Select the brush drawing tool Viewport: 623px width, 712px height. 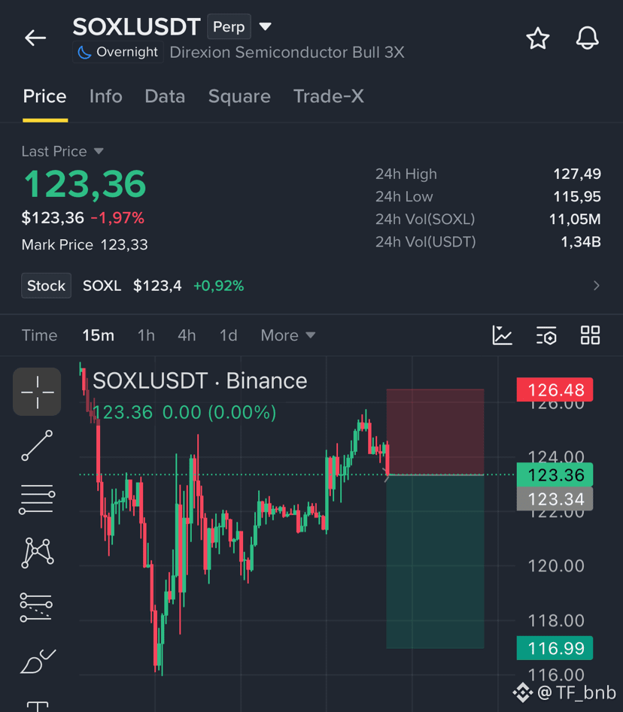38,661
